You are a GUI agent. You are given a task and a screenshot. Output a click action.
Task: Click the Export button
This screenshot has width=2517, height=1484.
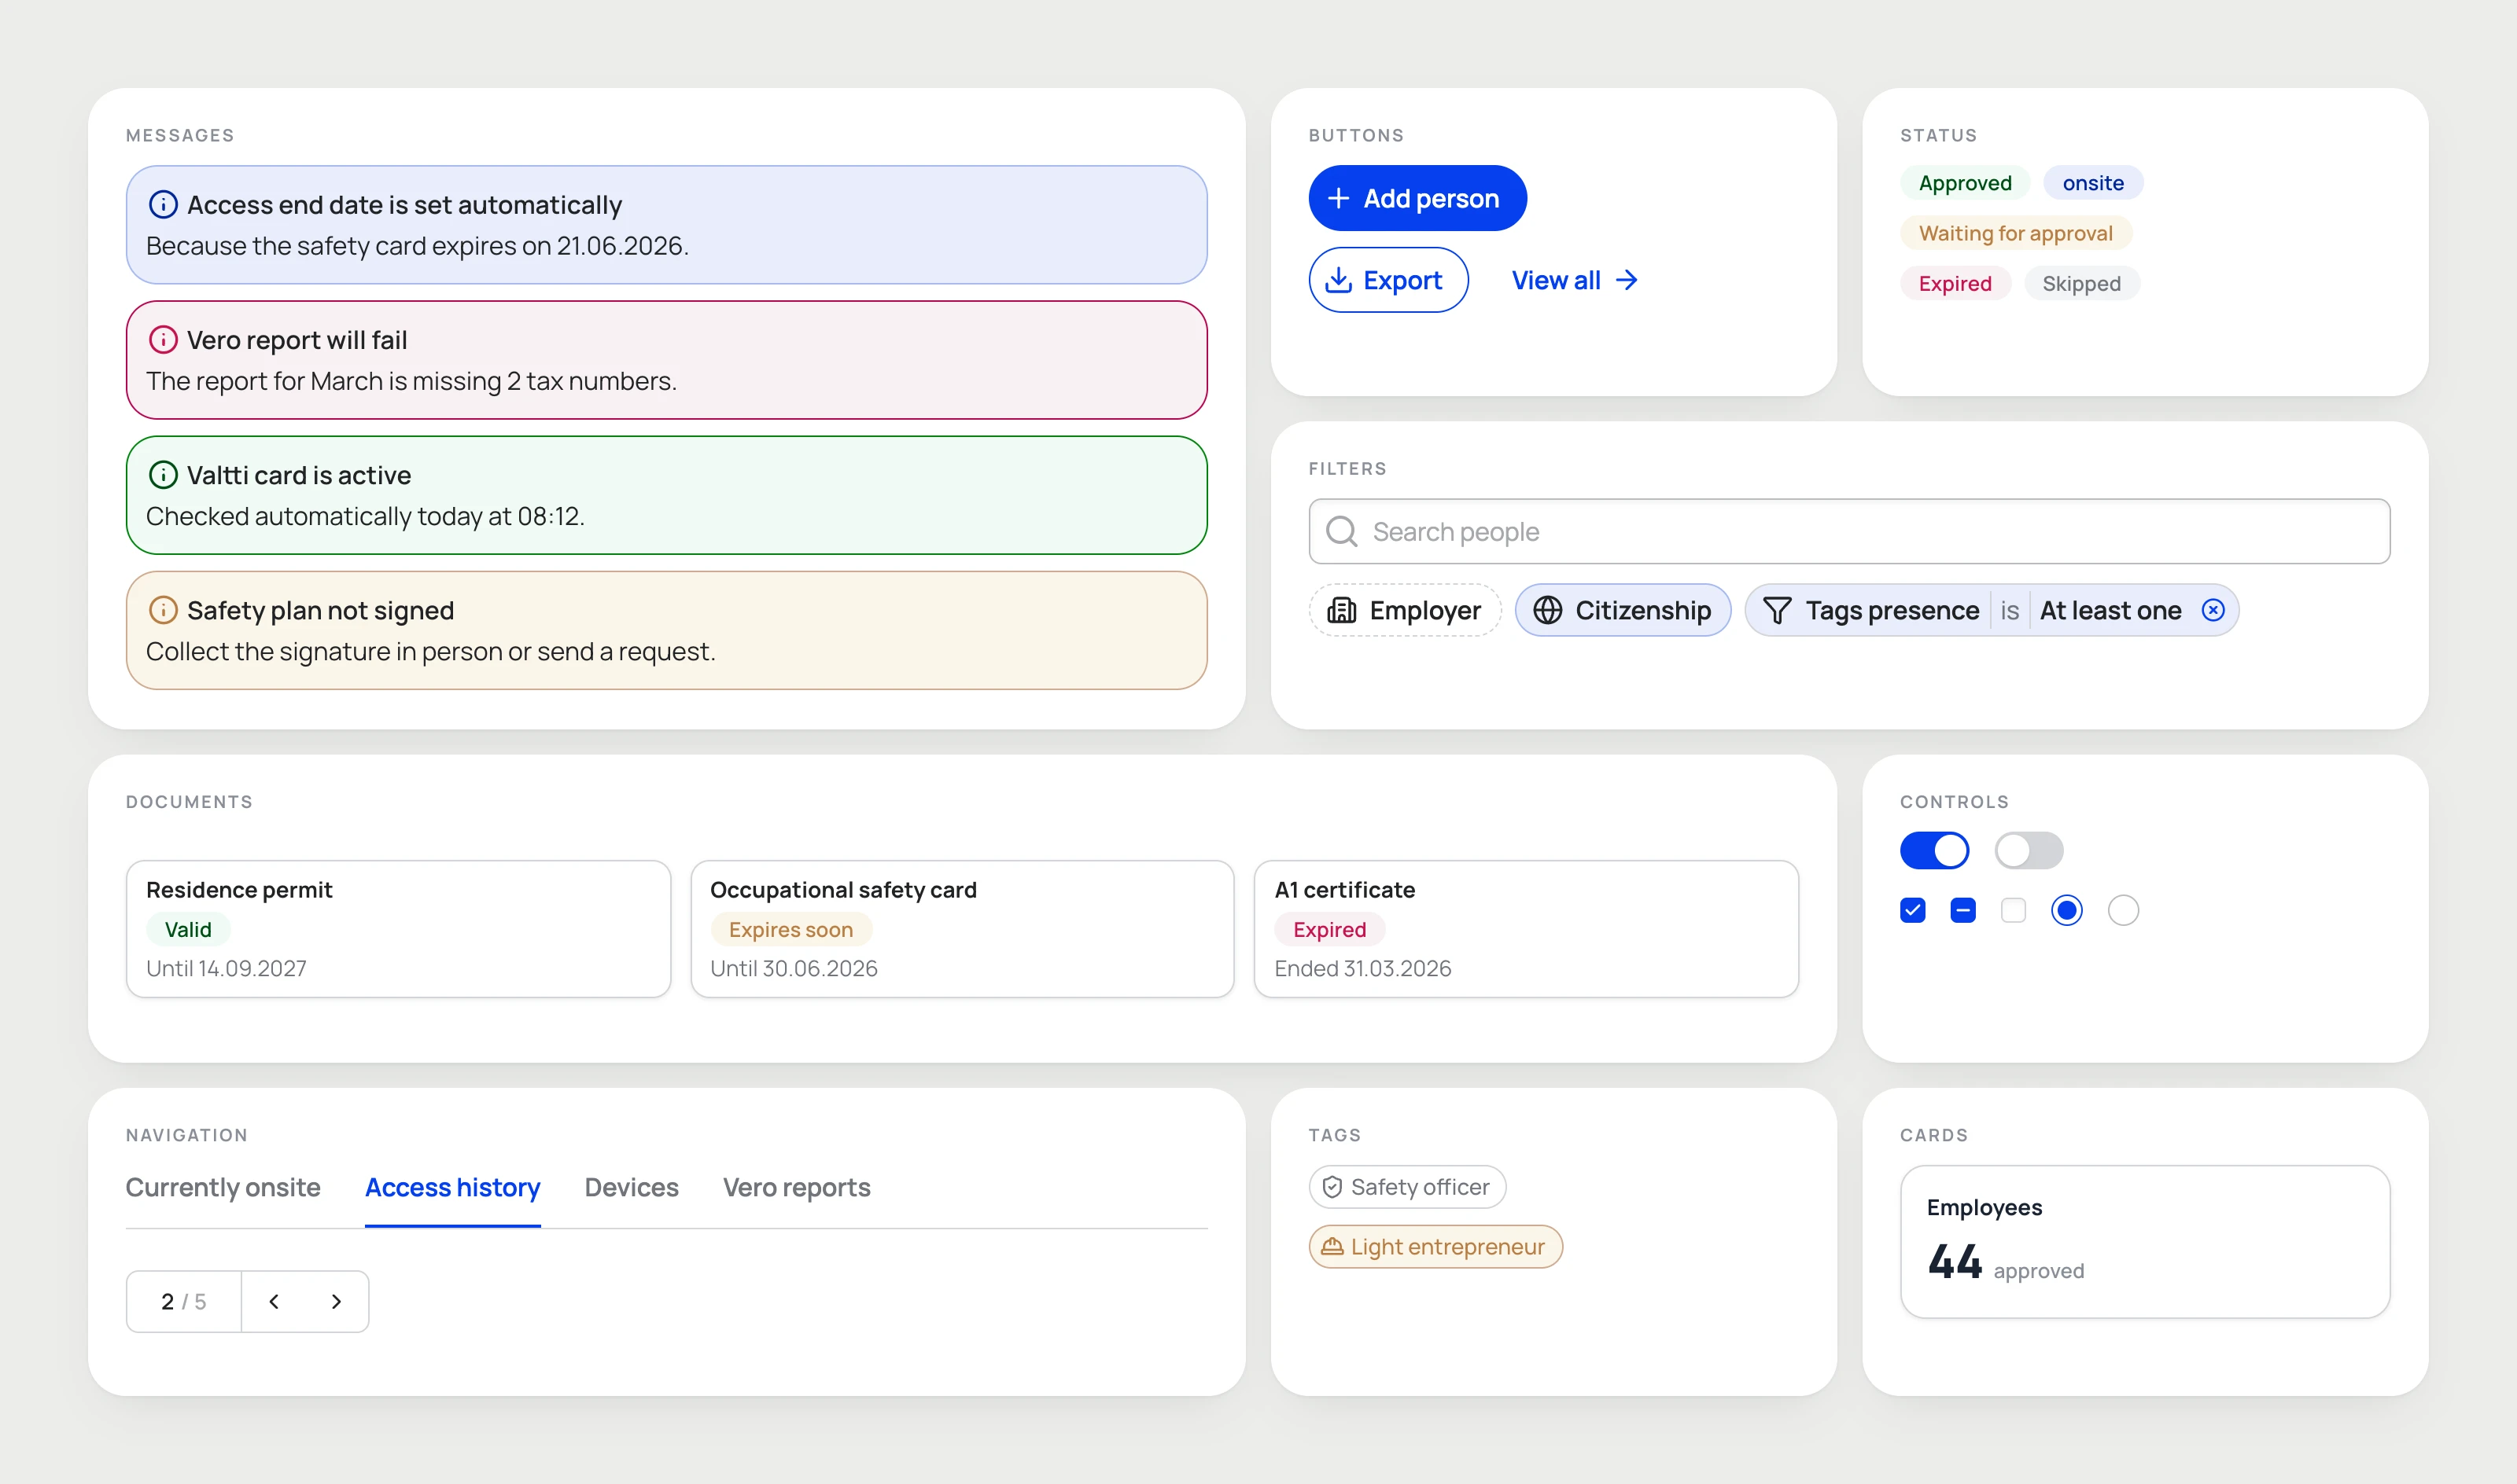pos(1388,280)
